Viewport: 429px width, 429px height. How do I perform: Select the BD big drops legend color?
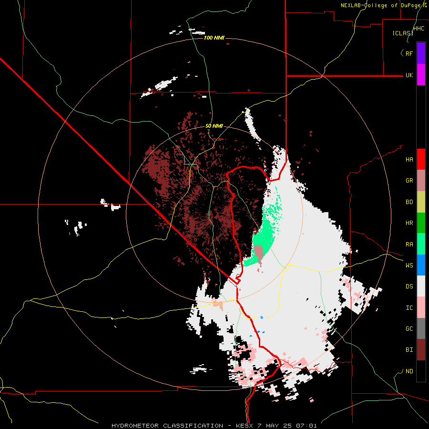click(421, 202)
